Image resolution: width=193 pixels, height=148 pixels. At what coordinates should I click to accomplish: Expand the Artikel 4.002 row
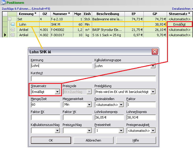pyautogui.click(x=13, y=35)
